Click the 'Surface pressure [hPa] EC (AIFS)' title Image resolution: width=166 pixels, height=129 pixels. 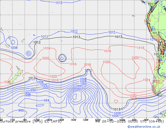31,121
